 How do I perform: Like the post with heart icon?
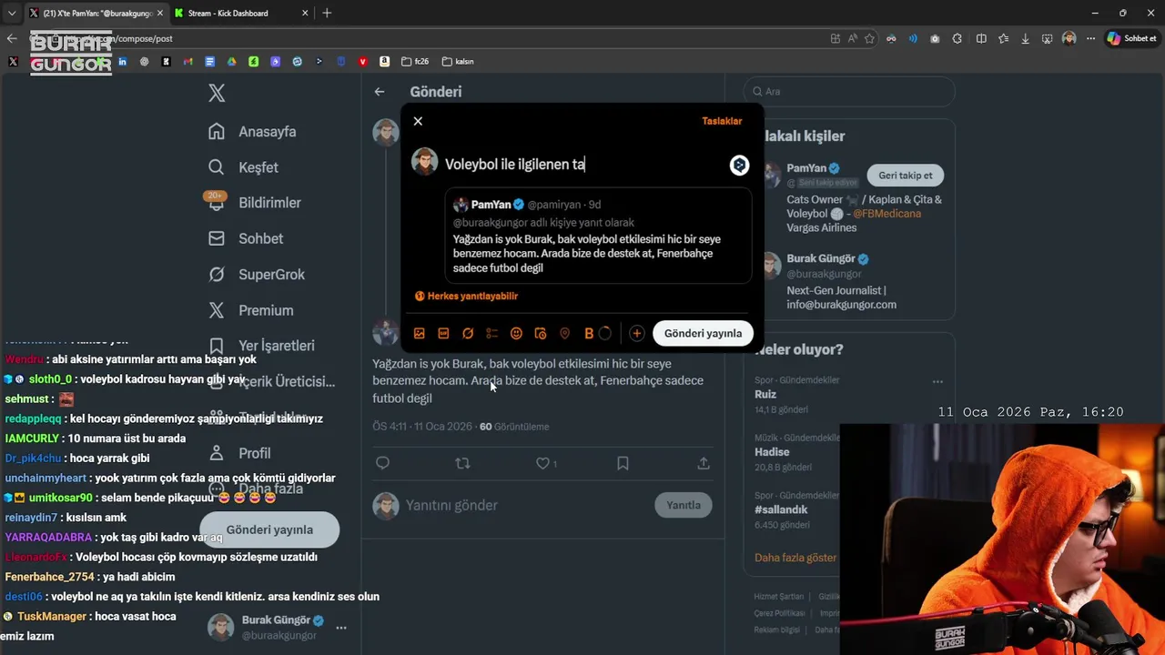coord(542,463)
